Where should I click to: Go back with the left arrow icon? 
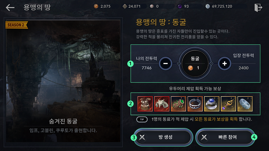(10, 7)
